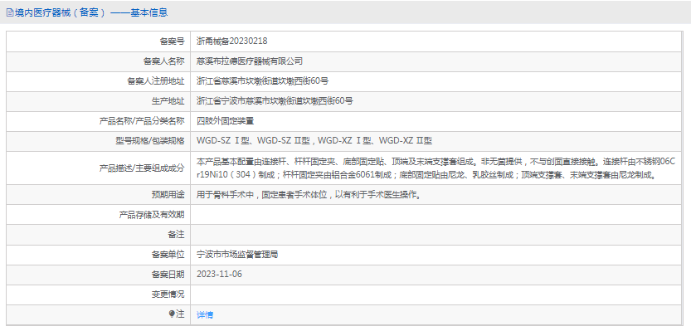Image resolution: width=691 pixels, height=331 pixels.
Task: Click the registered address ending 坎墩西街60号
Action: click(263, 81)
